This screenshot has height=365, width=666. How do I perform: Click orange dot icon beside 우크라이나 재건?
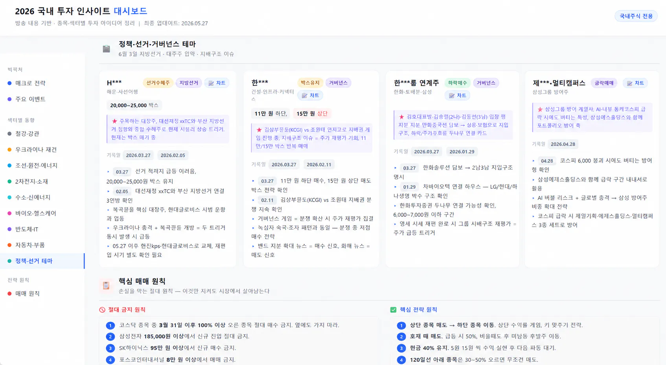coord(9,149)
